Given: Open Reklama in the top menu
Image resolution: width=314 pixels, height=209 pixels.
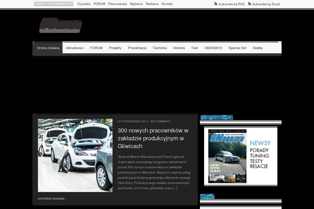Looking at the screenshot, I should 152,4.
